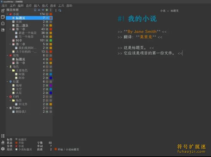Move item down with the down arrow
211x157 pixels.
[x=43, y=10]
